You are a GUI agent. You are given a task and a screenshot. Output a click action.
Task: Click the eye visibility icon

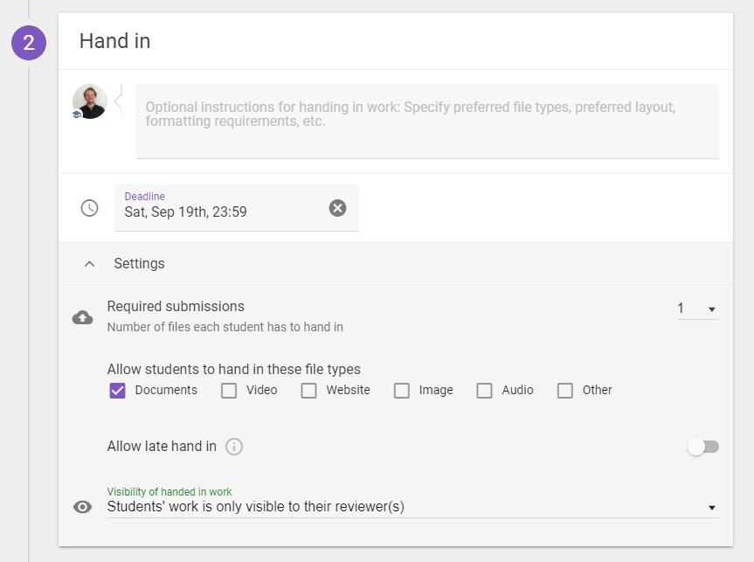point(83,507)
